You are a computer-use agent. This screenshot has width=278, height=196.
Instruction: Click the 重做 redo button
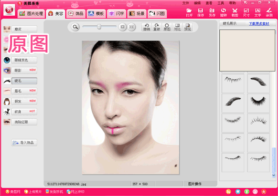156,27
